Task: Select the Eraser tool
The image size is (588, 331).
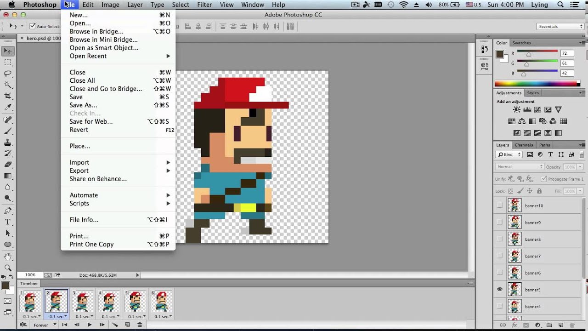Action: pyautogui.click(x=8, y=165)
